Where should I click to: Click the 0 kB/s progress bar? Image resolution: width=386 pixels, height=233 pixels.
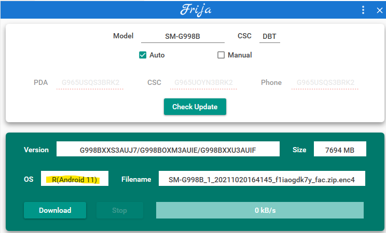(x=260, y=210)
